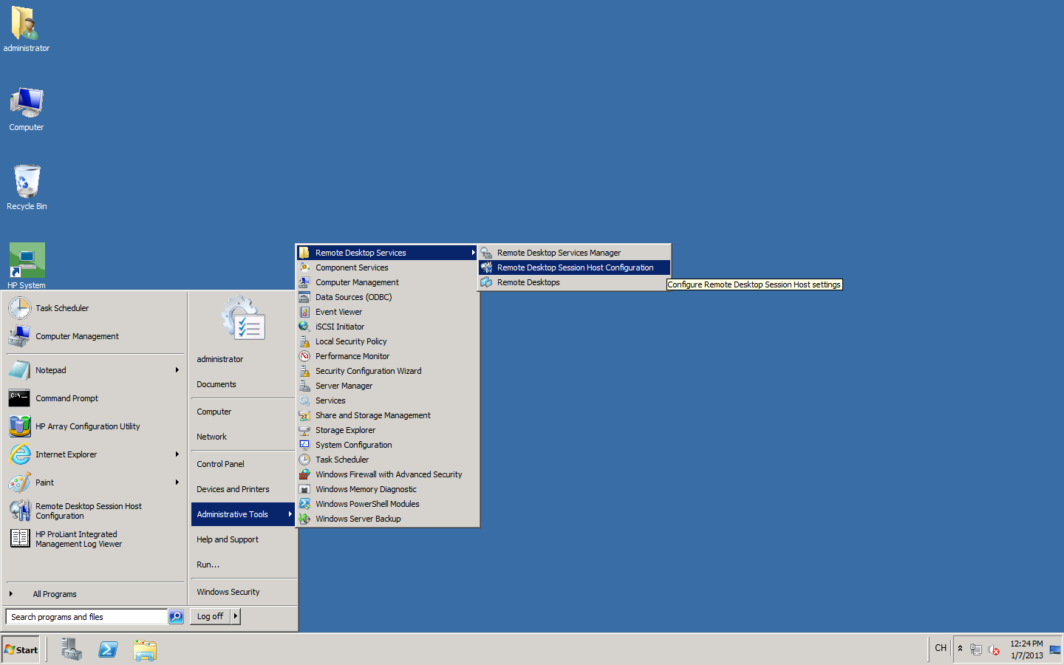Open Control Panel from Start menu
Screen dimensions: 1064x665
(x=220, y=464)
